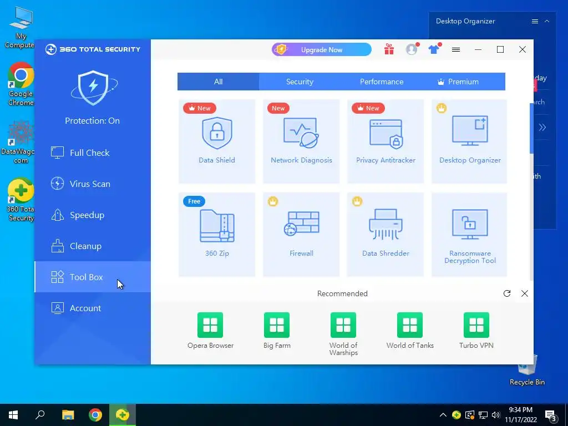Launch the Network Diagnosis tool
Screen dimensions: 568x426
point(301,141)
